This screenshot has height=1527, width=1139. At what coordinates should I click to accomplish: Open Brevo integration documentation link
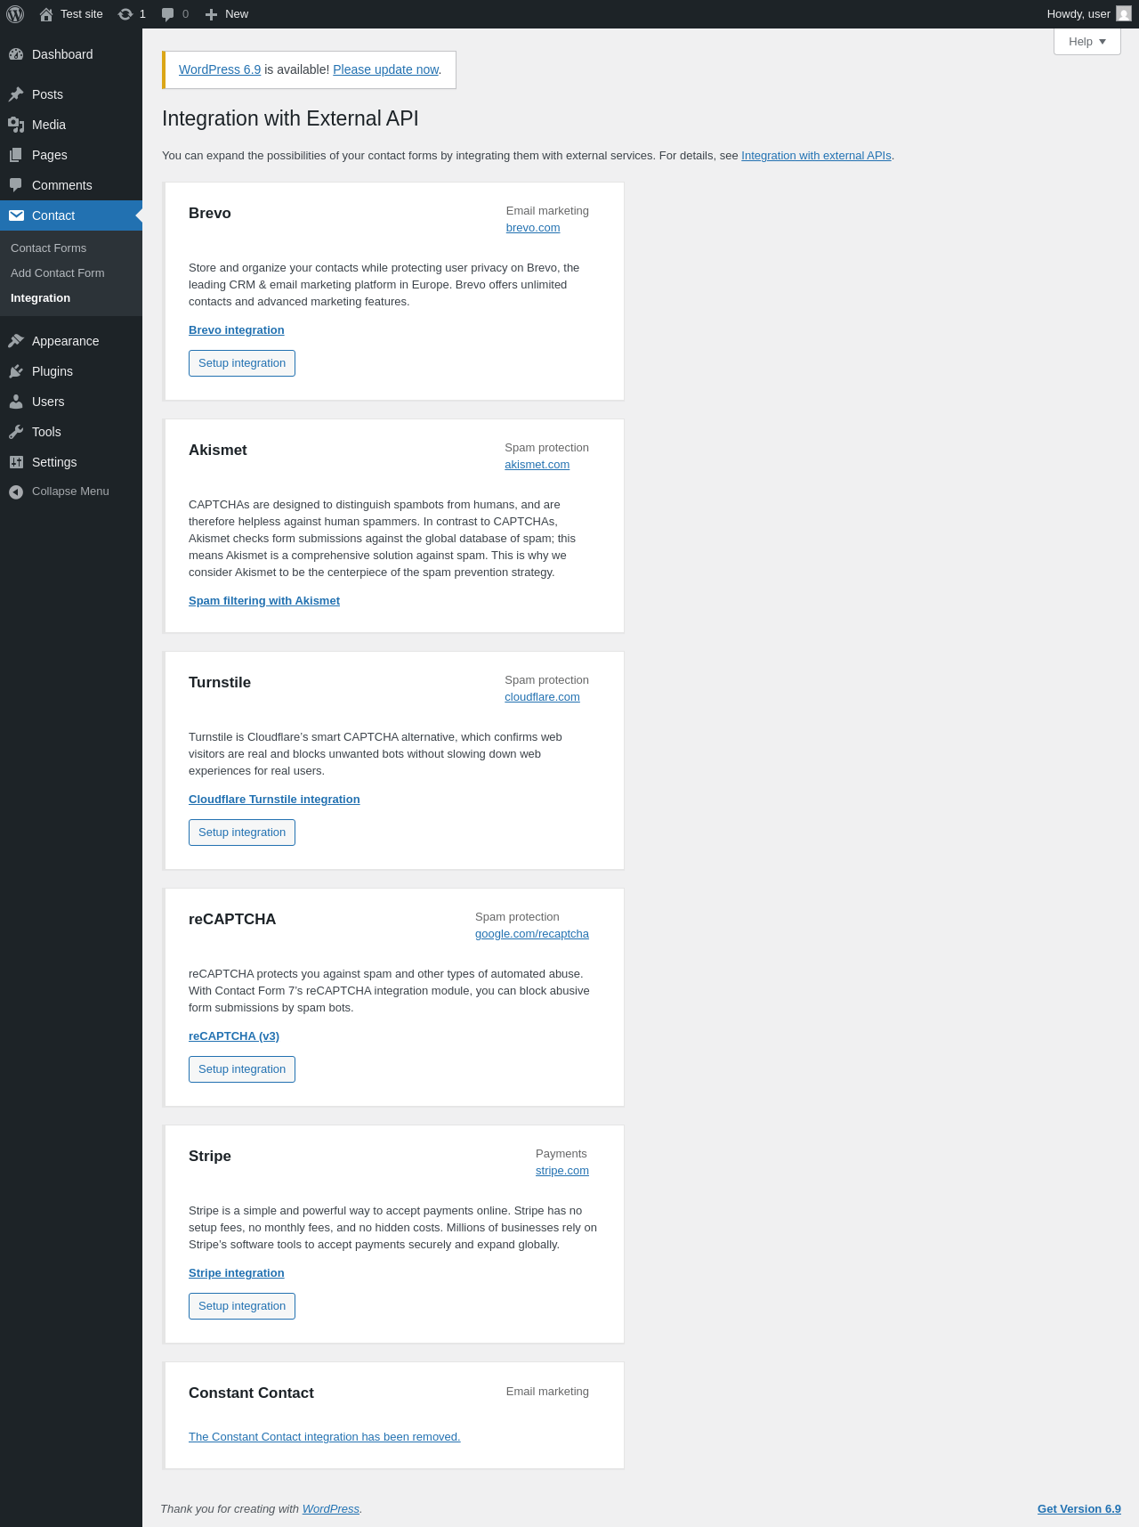237,330
